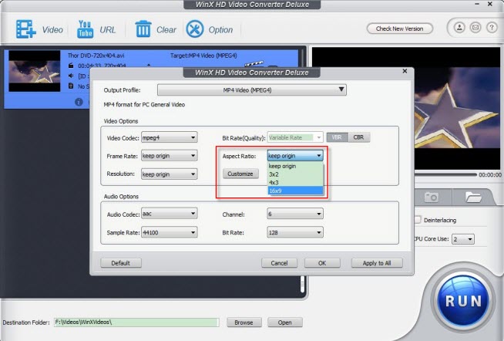Click the email envelope icon at top right
The image size is (504, 341).
click(475, 28)
